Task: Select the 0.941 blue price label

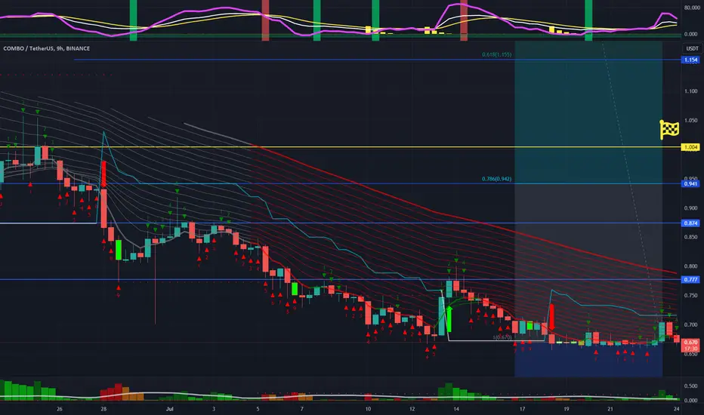Action: pos(690,183)
